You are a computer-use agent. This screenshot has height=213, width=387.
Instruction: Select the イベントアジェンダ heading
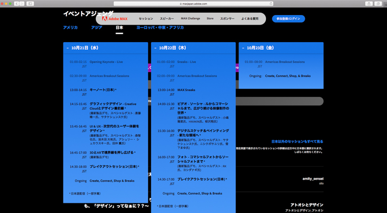click(88, 14)
